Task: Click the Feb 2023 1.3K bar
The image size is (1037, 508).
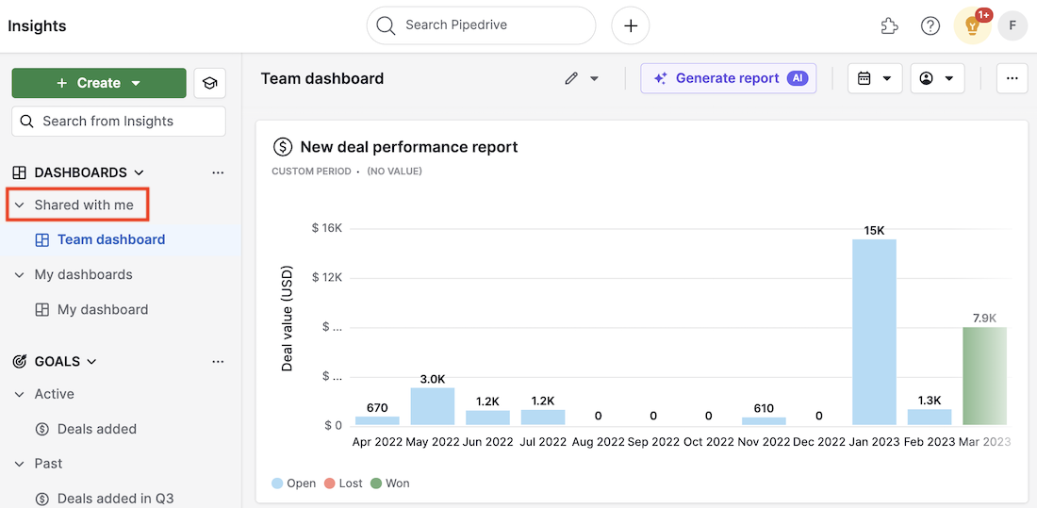Action: [930, 417]
